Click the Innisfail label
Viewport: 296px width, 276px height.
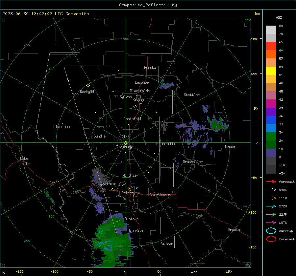pyautogui.click(x=133, y=119)
